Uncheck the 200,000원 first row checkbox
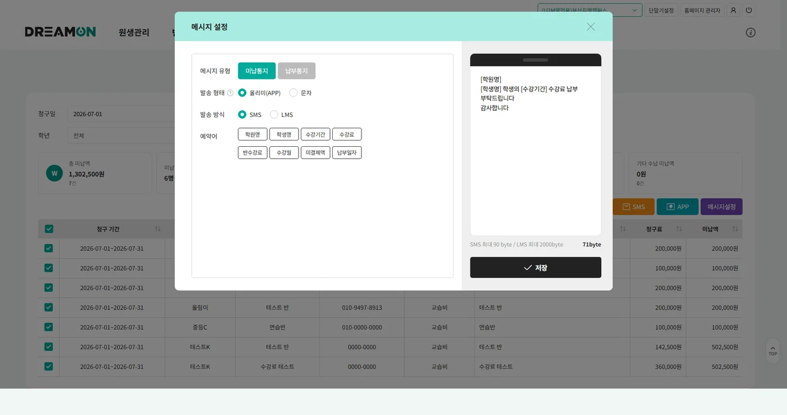Image resolution: width=787 pixels, height=415 pixels. click(49, 248)
